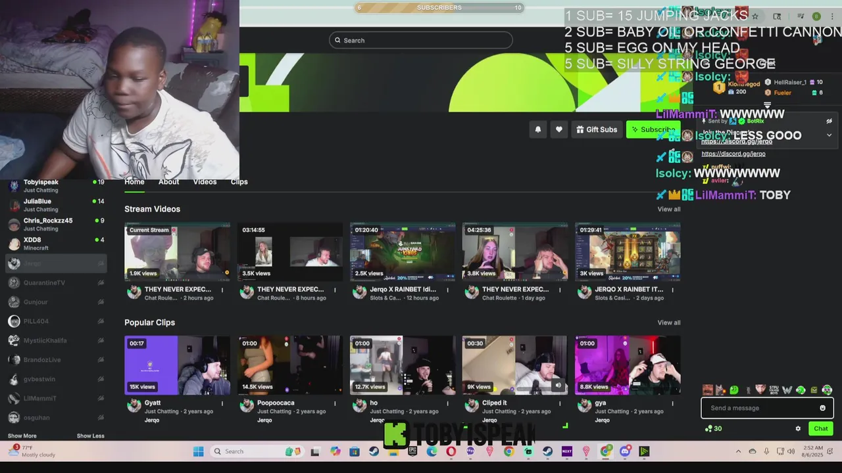Open Opera browser from the taskbar
This screenshot has height=473, width=842.
tap(451, 451)
